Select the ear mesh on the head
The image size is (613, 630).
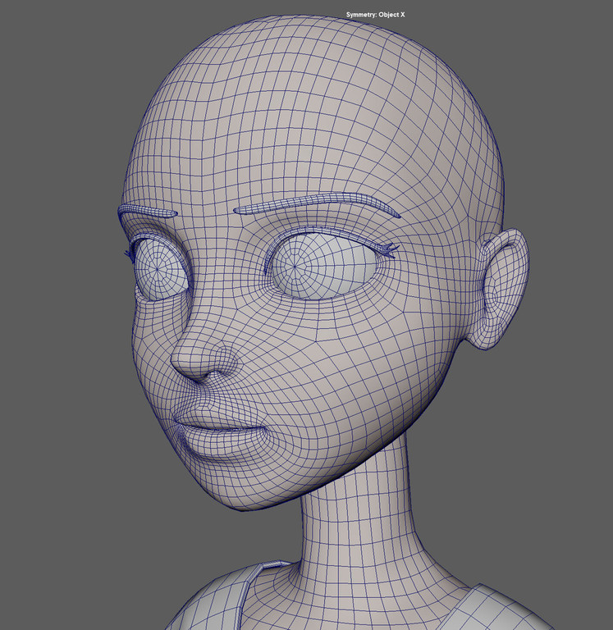(502, 287)
